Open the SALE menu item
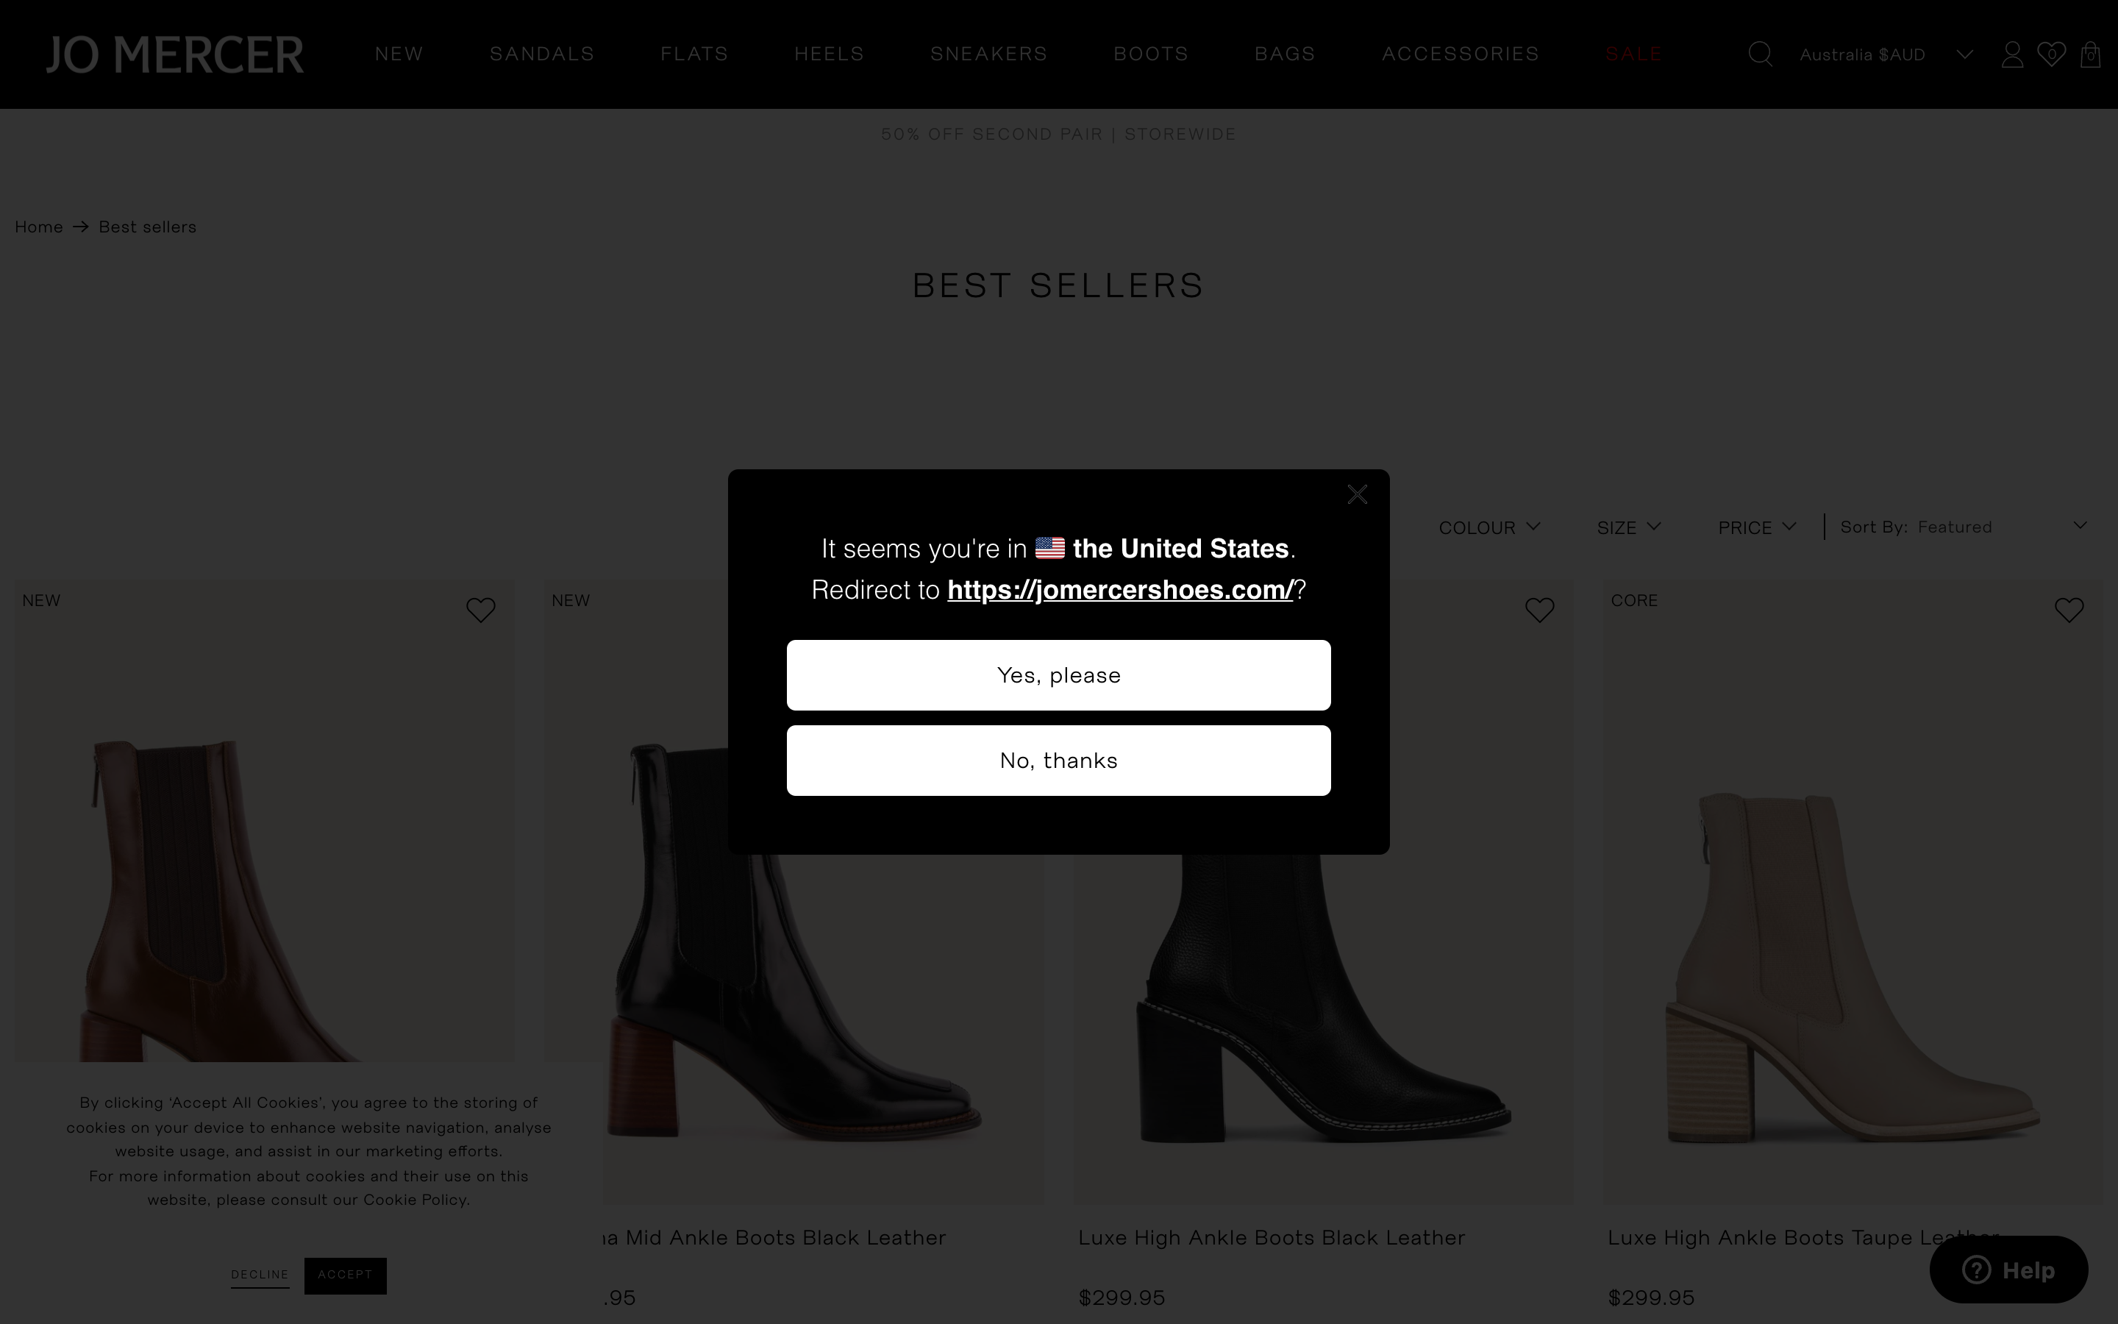Viewport: 2118px width, 1324px height. [1634, 54]
